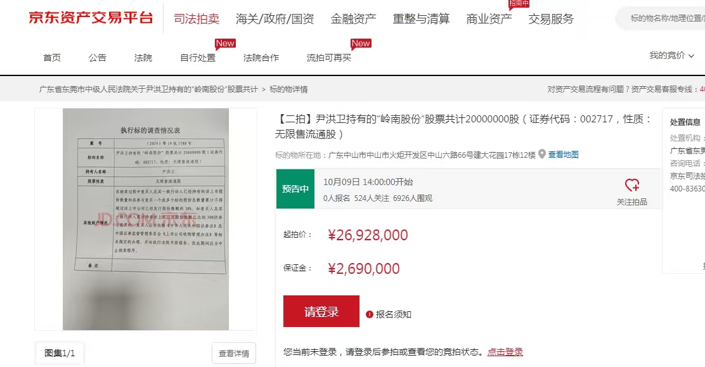
Task: Click the map pin icon beside the address
Action: (542, 154)
